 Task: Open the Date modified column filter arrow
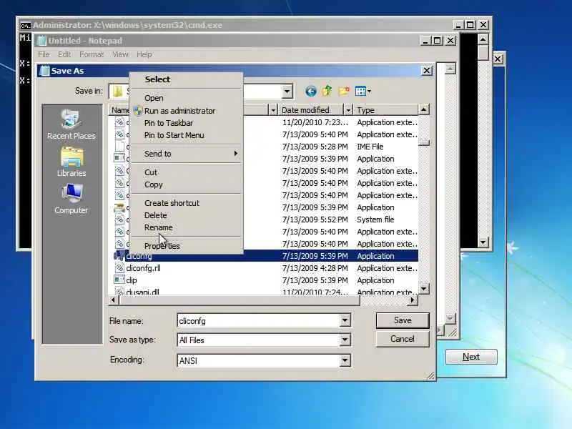pyautogui.click(x=348, y=110)
